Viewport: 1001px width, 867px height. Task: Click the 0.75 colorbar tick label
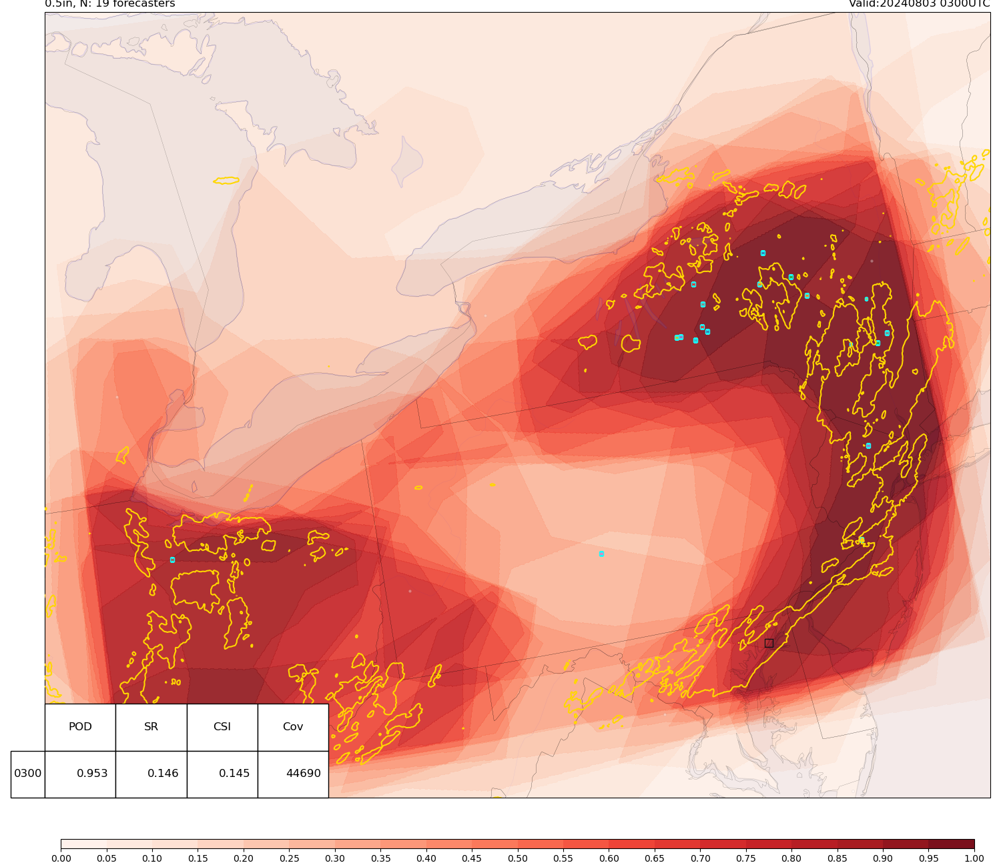[x=746, y=858]
